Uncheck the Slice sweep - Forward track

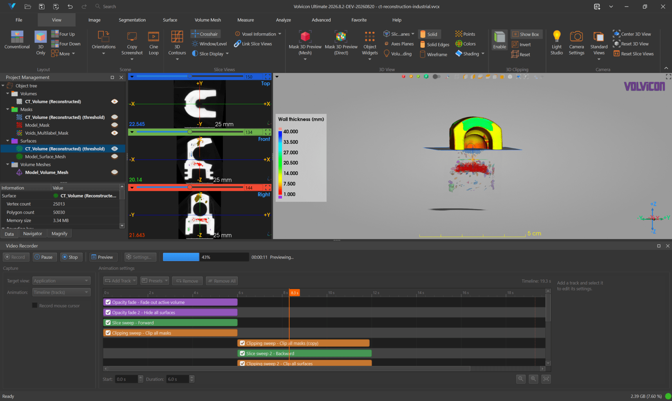pyautogui.click(x=108, y=323)
